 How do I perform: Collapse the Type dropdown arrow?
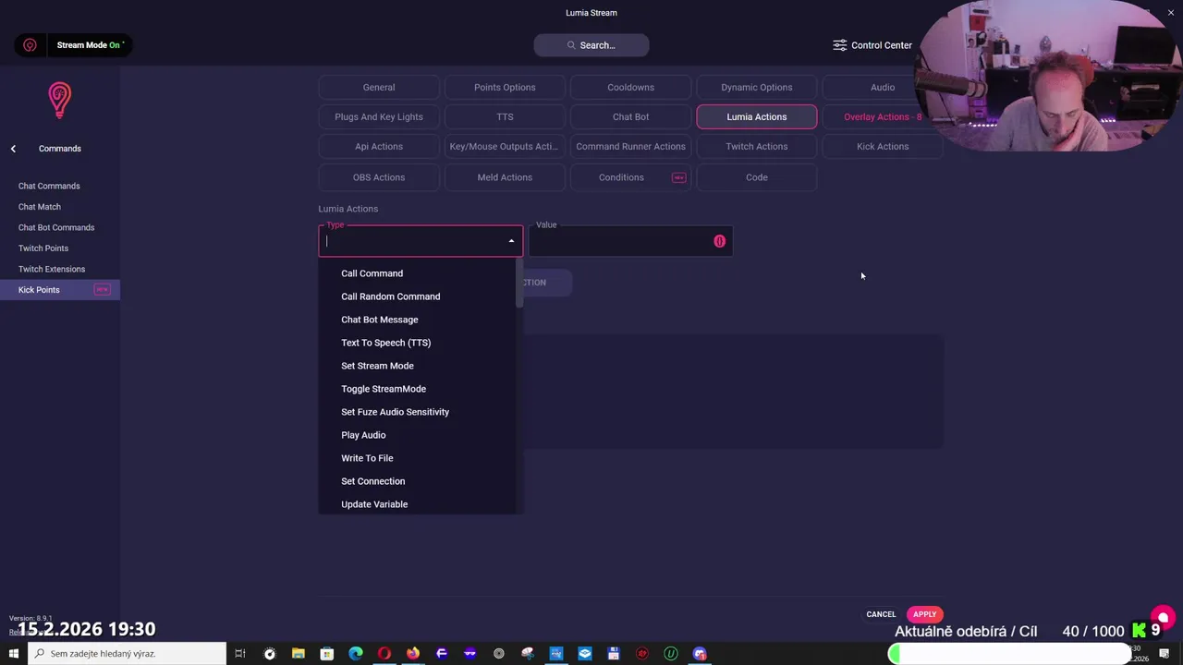click(x=511, y=241)
